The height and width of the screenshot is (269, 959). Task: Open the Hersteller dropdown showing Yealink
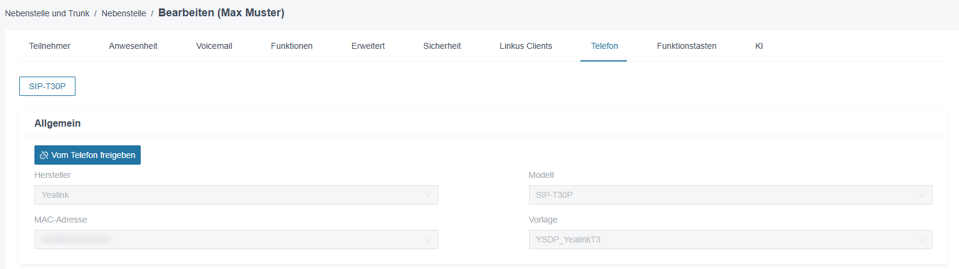[236, 195]
